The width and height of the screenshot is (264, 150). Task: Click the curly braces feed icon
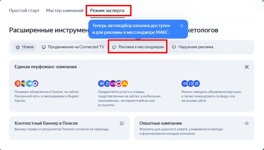[191, 84]
